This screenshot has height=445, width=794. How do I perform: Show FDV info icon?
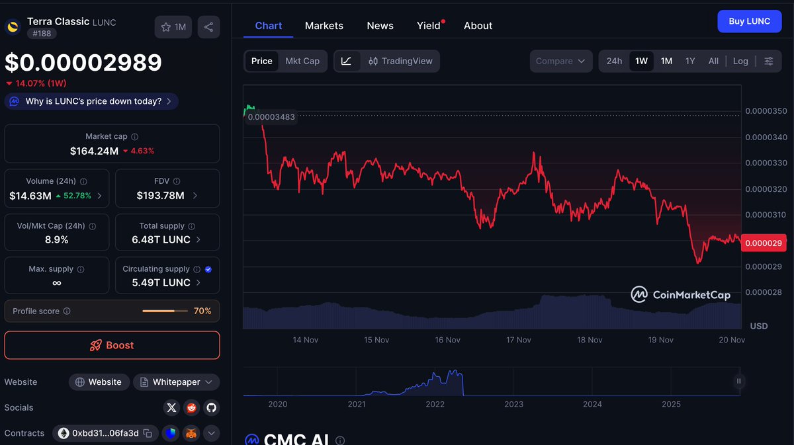[x=177, y=181]
